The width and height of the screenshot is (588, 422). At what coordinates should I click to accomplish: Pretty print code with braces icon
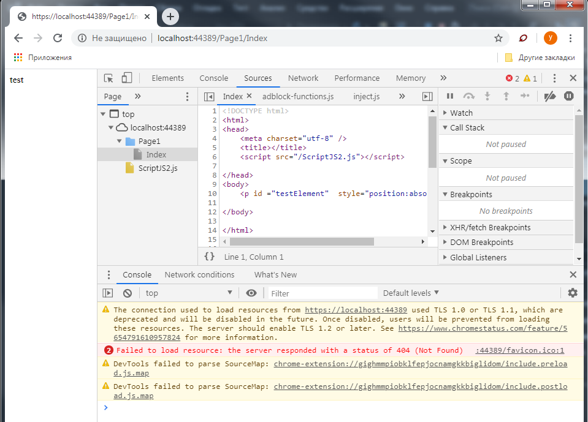click(x=209, y=257)
